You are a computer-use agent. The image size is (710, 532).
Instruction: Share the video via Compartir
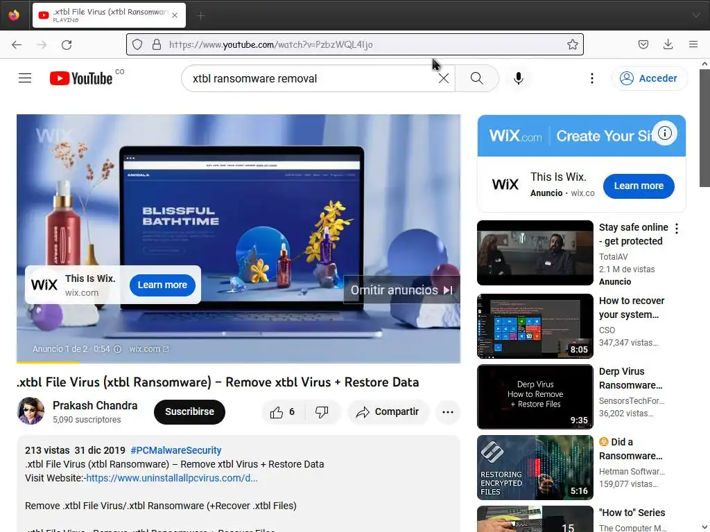[388, 411]
